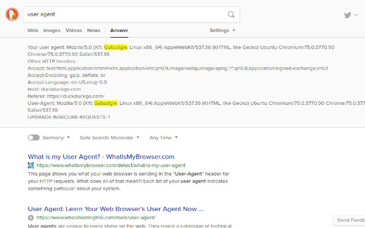Select the Web tab
This screenshot has width=365, height=228.
point(33,30)
